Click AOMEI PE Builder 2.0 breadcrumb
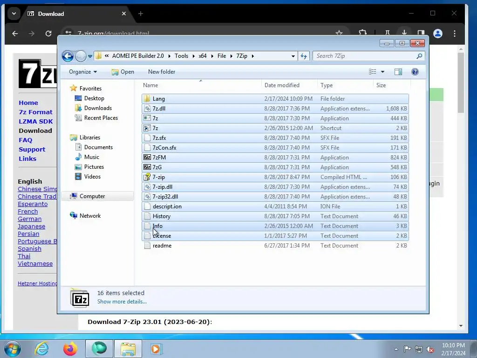This screenshot has height=358, width=477. click(138, 56)
